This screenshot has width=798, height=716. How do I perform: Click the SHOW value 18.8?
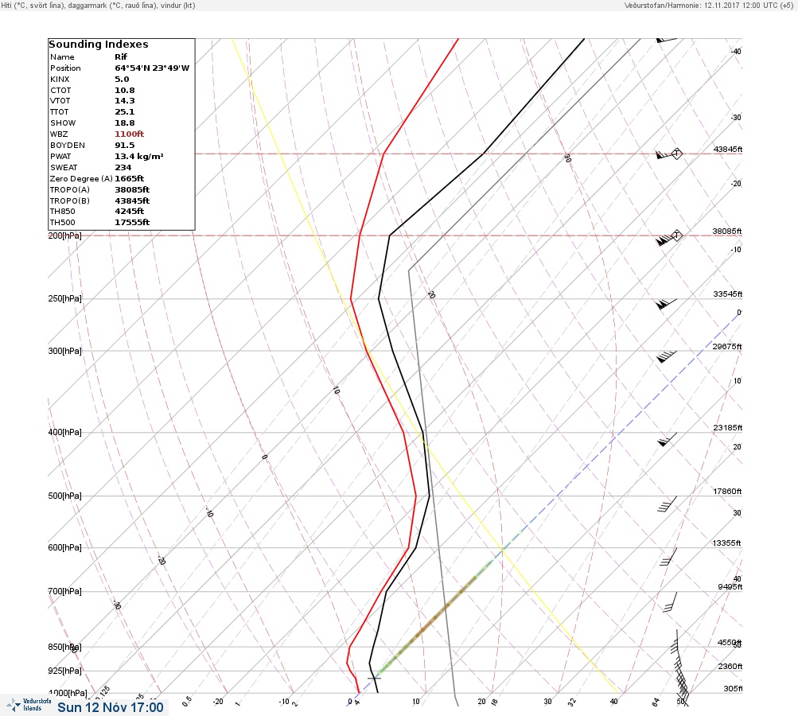[125, 123]
